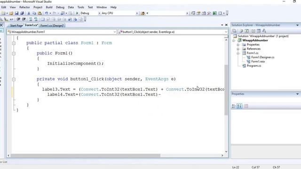The height and width of the screenshot is (169, 301).
Task: Click the Paste toolbar icon
Action: [40, 13]
